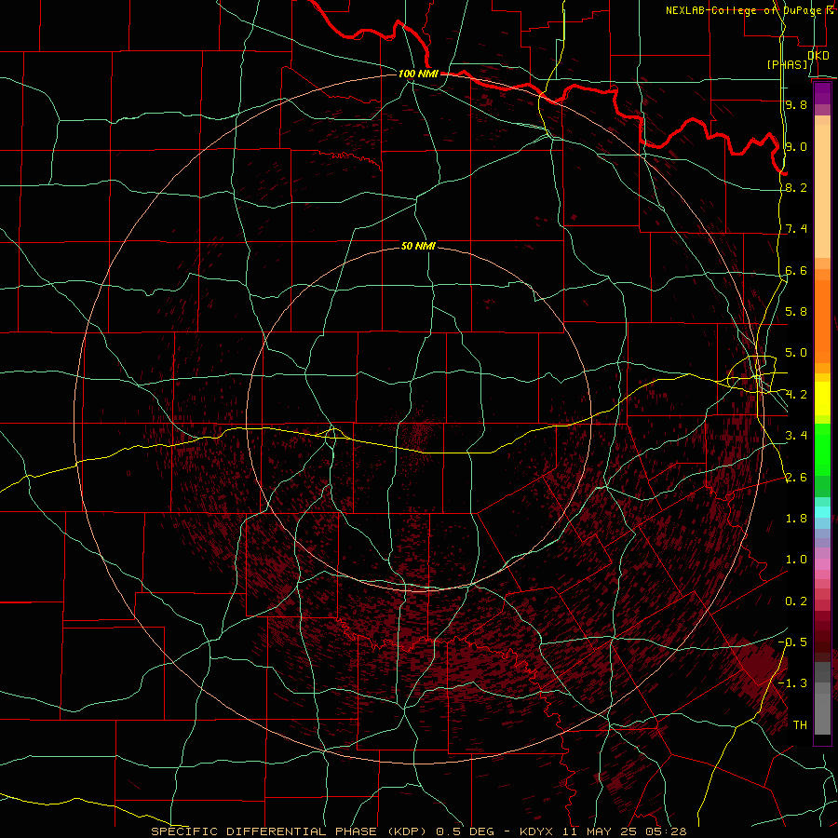Pick the purple top segment of color bar
This screenshot has height=838, width=838.
(x=822, y=93)
